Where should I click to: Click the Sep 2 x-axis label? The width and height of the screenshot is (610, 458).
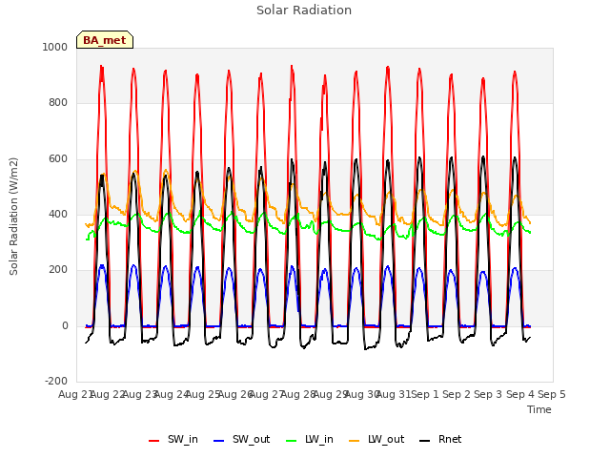(457, 394)
